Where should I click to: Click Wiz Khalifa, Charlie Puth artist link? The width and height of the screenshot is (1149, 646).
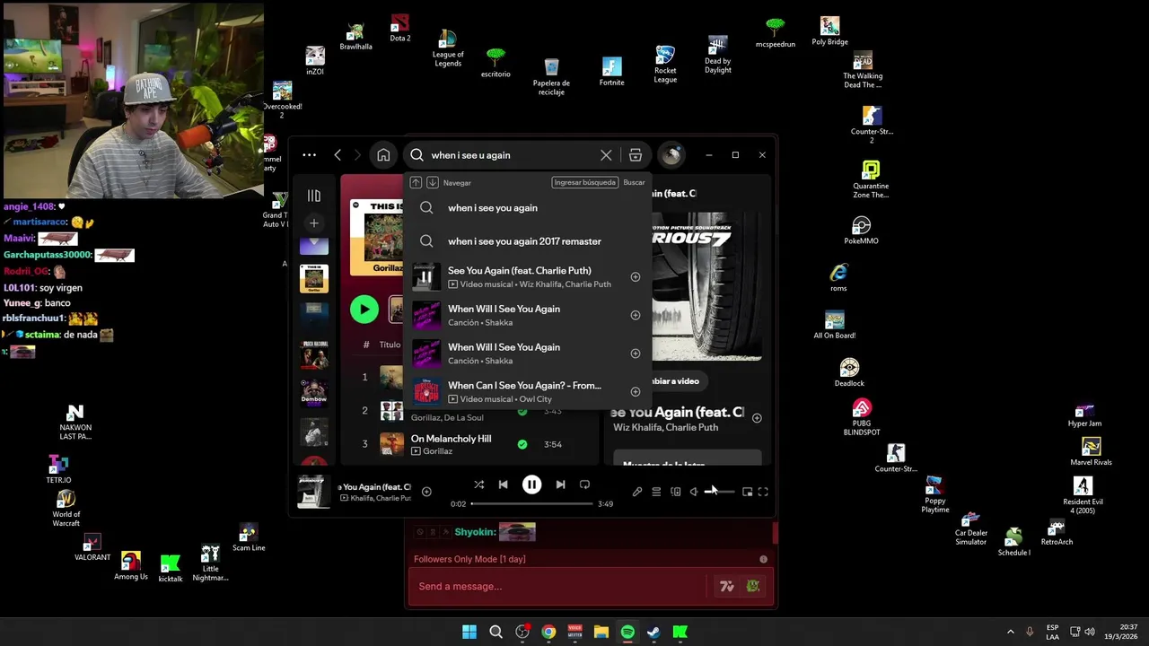pyautogui.click(x=665, y=428)
